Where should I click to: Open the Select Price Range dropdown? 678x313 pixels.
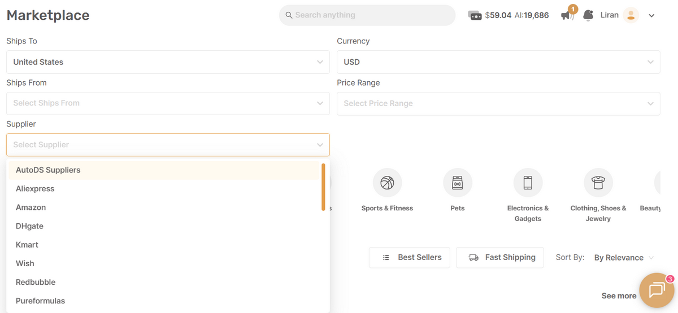(498, 103)
